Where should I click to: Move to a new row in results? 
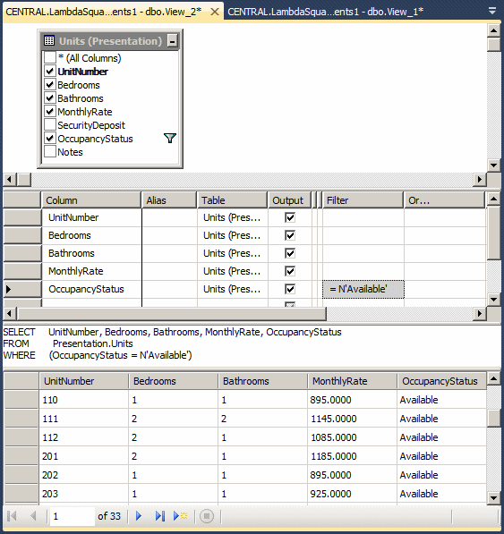click(x=181, y=516)
